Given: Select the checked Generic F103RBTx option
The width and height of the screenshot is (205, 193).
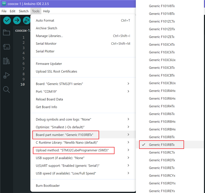Looking at the screenshot, I should click(x=170, y=145).
